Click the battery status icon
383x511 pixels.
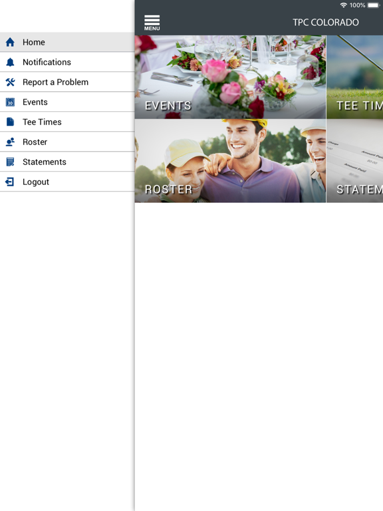tap(373, 5)
